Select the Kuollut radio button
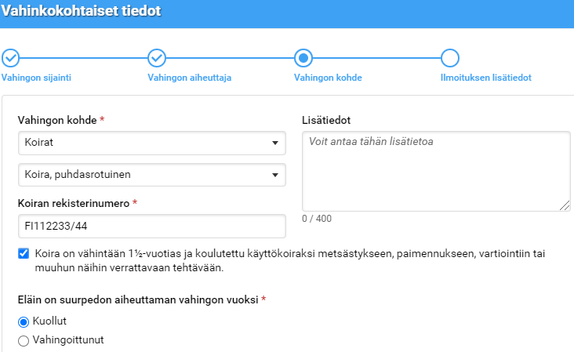 tap(24, 321)
